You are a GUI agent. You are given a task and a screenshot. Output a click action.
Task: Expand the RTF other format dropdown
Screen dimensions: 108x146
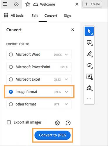coord(66,104)
